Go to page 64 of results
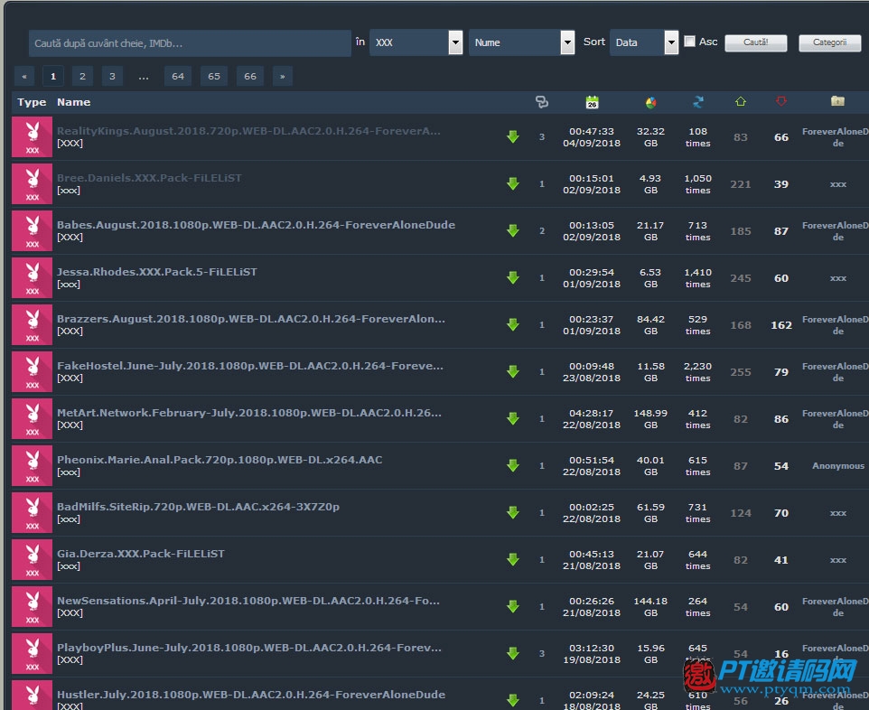Viewport: 869px width, 710px height. pos(178,76)
